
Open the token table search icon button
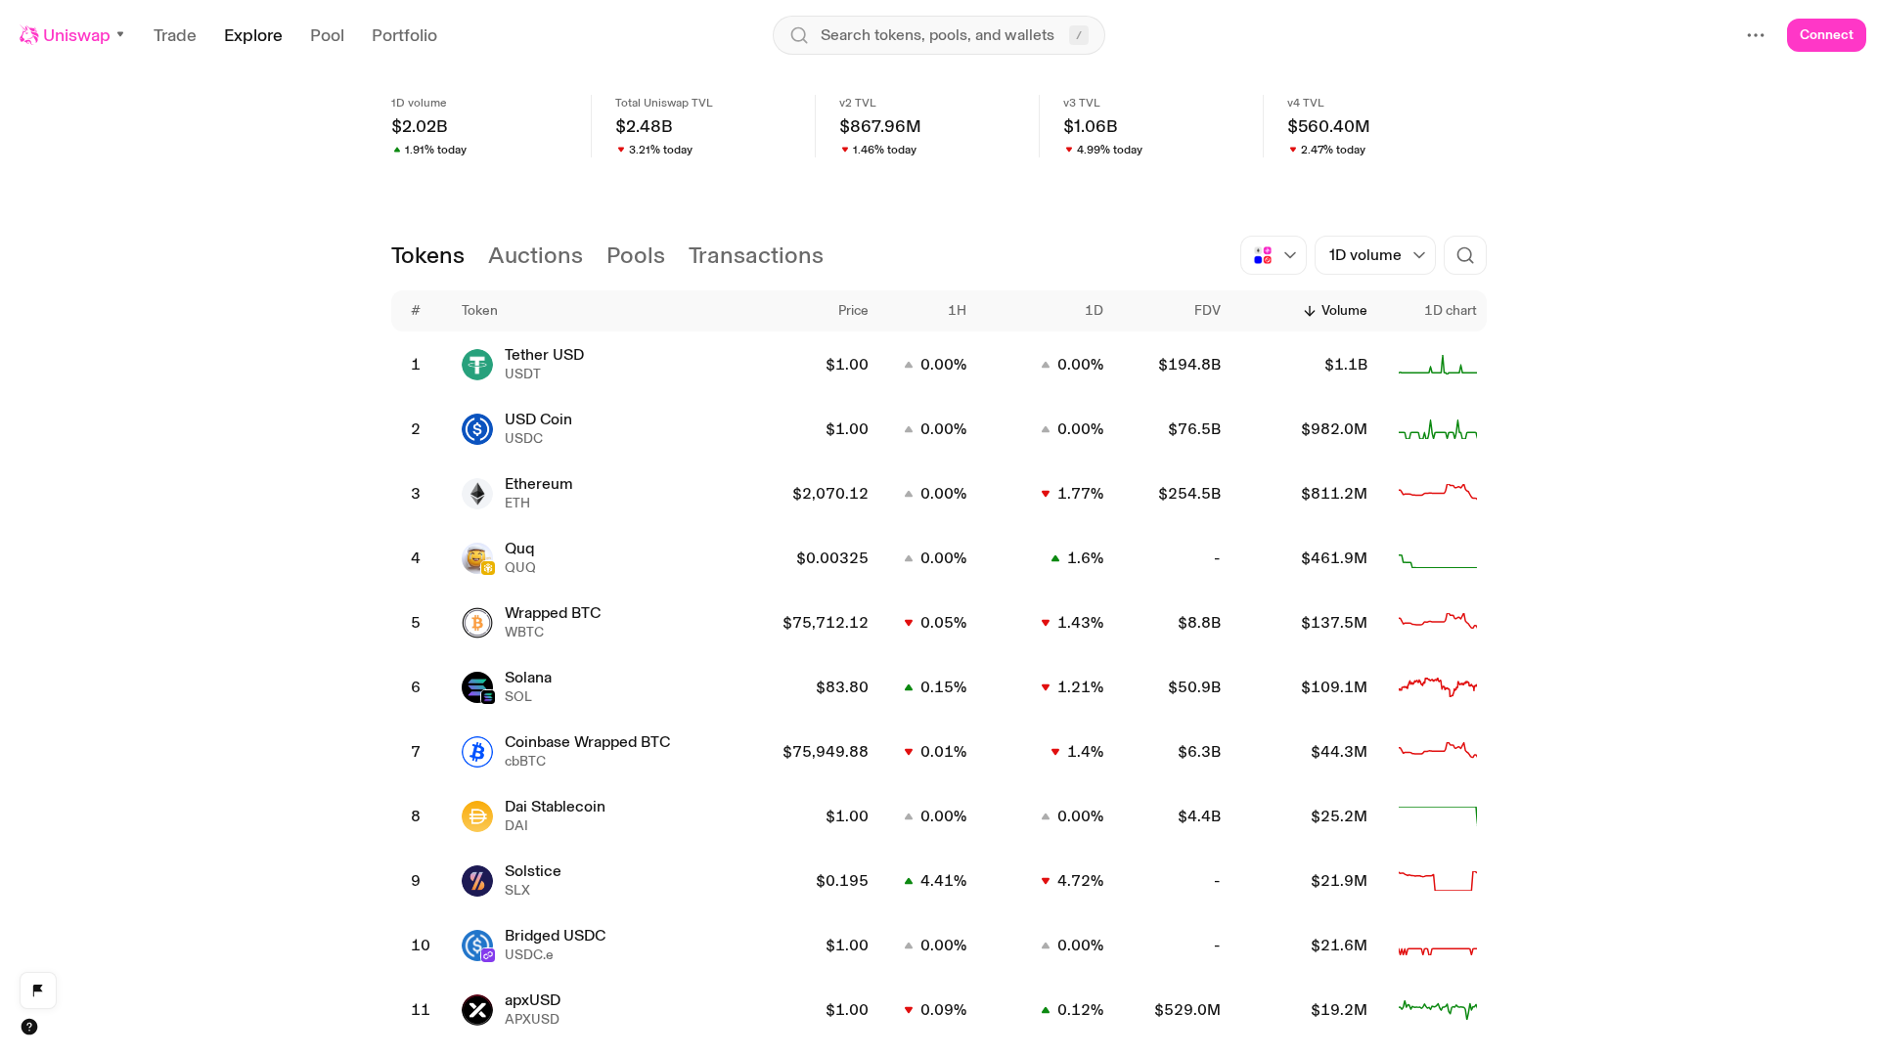coord(1465,255)
